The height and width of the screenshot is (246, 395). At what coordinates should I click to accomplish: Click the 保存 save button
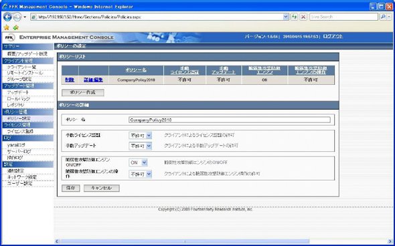point(71,188)
